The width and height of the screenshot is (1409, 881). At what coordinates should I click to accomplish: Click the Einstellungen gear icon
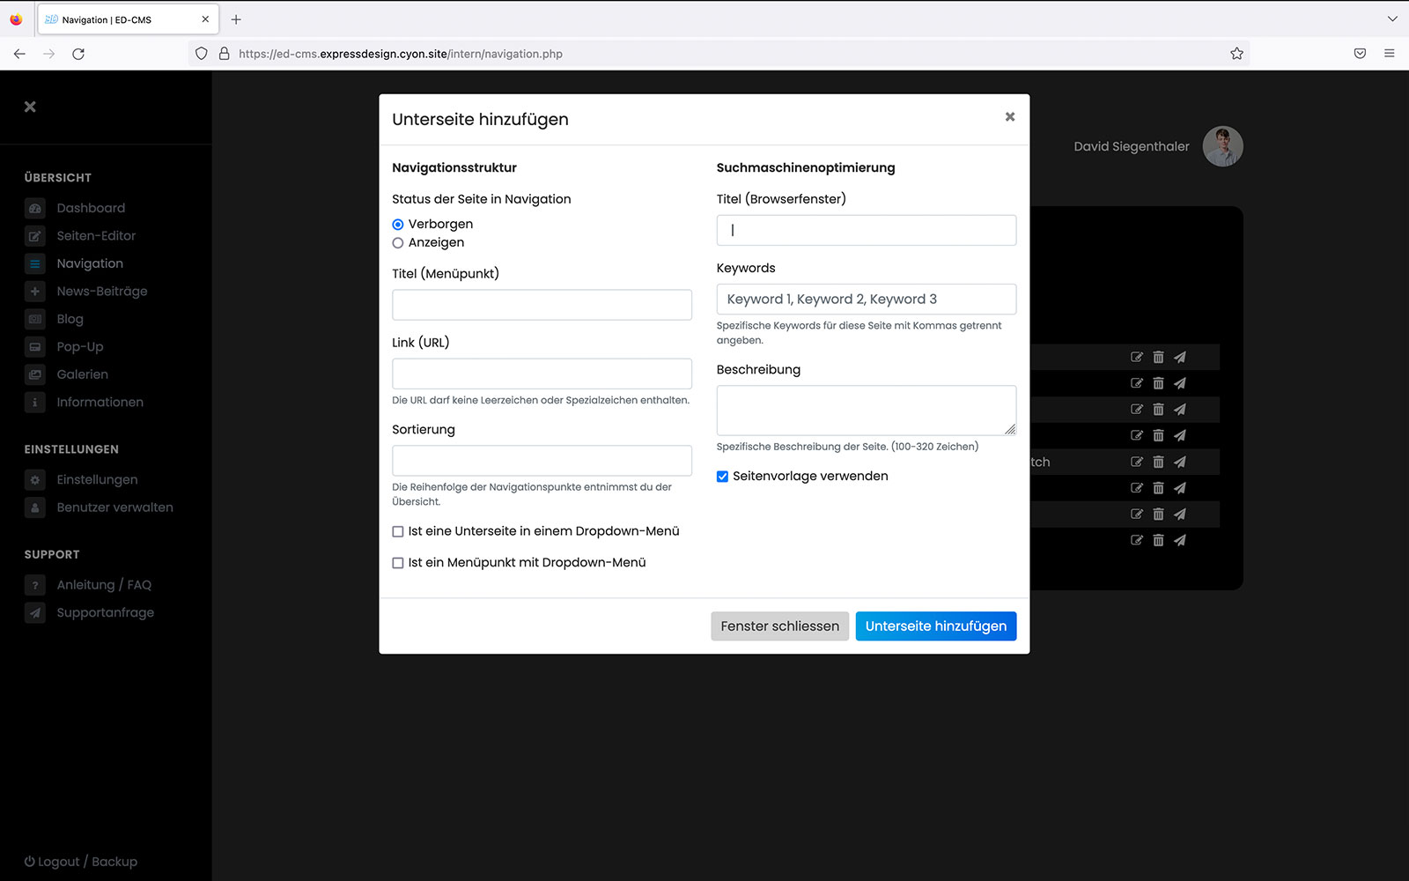click(35, 480)
